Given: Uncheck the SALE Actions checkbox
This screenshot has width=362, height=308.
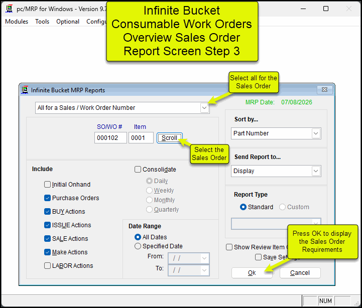Looking at the screenshot, I should (47, 239).
